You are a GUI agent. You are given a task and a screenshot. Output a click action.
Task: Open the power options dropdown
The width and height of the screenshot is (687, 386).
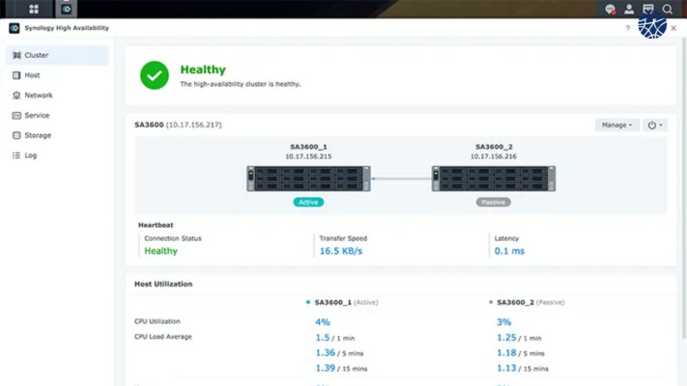[655, 125]
